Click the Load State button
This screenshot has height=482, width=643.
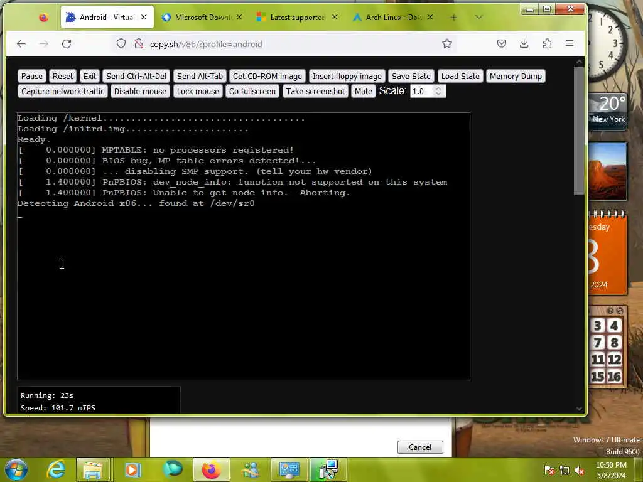[x=460, y=76]
